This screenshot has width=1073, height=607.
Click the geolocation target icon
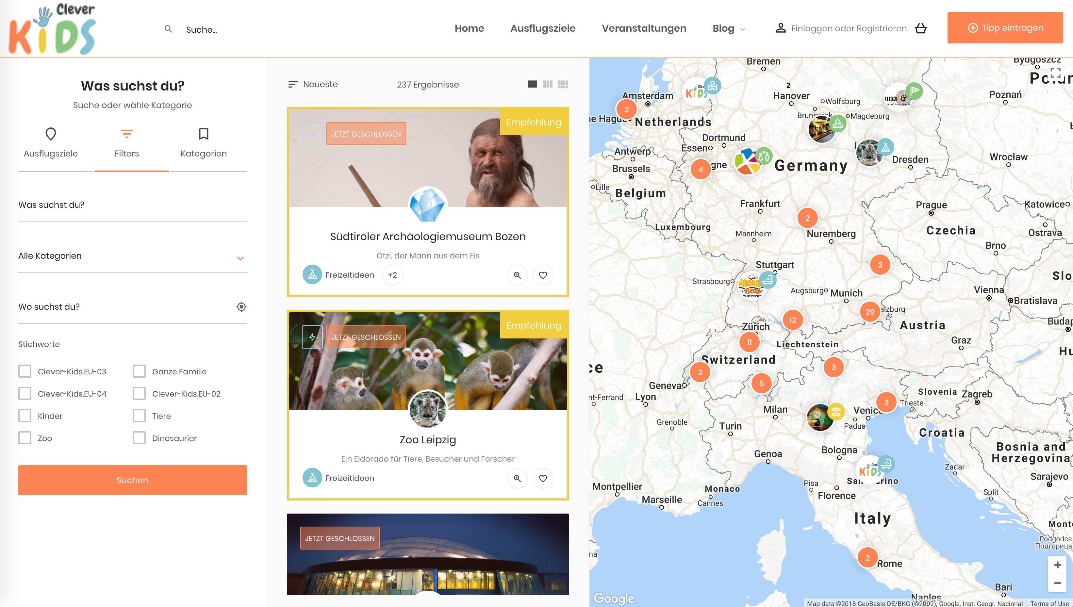pyautogui.click(x=241, y=307)
